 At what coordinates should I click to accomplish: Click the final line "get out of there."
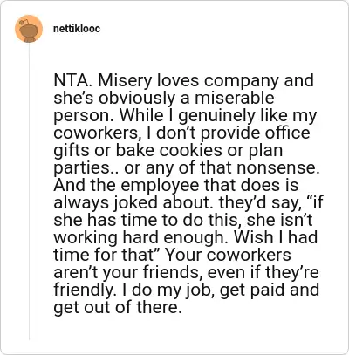point(117,308)
